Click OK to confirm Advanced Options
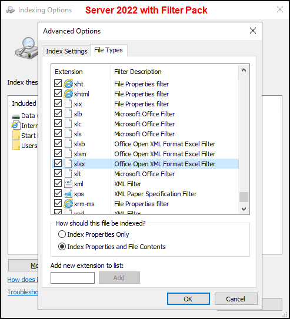The width and height of the screenshot is (290, 319). pyautogui.click(x=188, y=299)
